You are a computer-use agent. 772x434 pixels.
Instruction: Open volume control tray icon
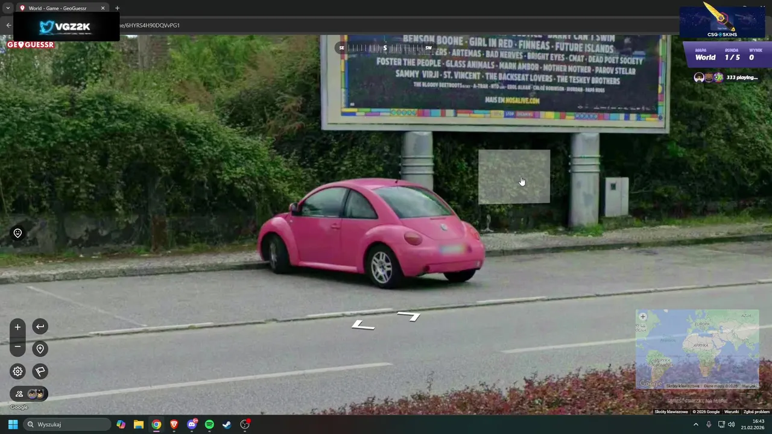pyautogui.click(x=732, y=424)
